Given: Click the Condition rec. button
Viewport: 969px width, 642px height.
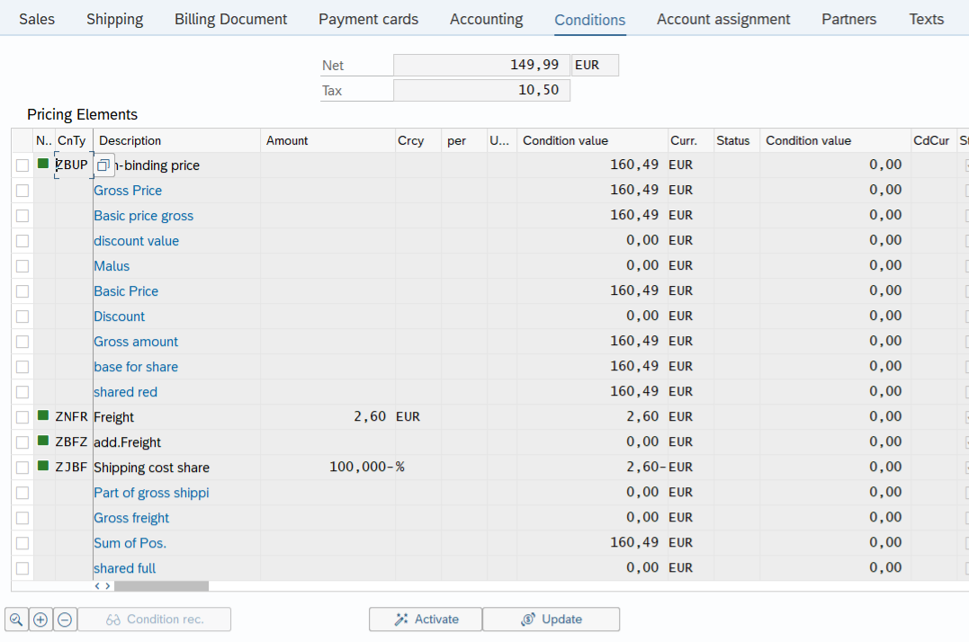Looking at the screenshot, I should click(155, 620).
